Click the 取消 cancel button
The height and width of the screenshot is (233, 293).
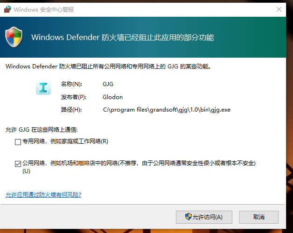259,217
